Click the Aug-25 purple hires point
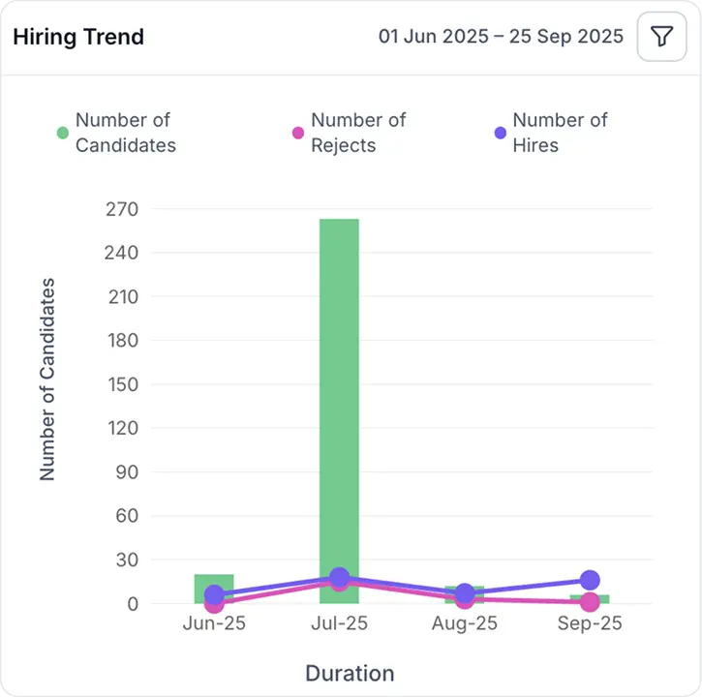 click(464, 593)
